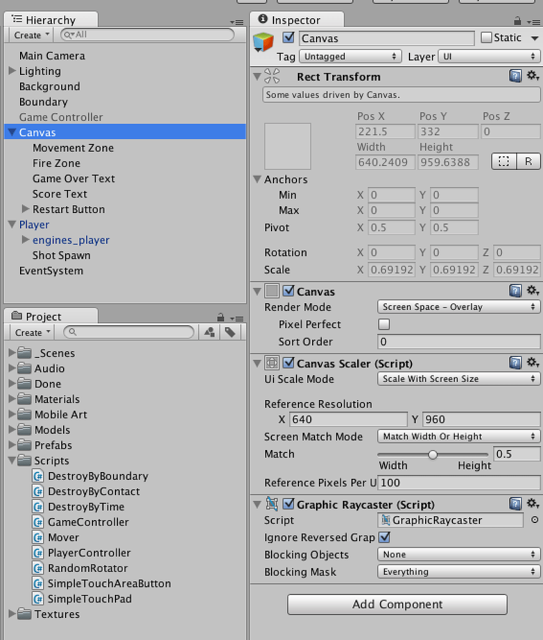Click inside the Reference Resolution X field
Screen dimensions: 543x640
[348, 419]
